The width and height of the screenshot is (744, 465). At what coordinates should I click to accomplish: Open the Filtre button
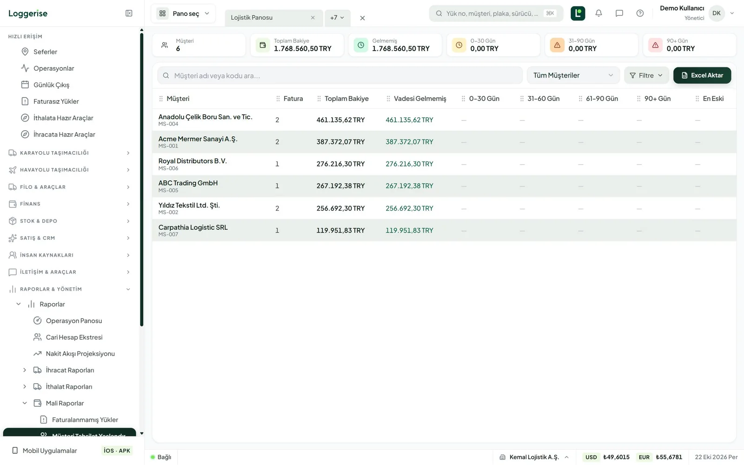point(646,75)
